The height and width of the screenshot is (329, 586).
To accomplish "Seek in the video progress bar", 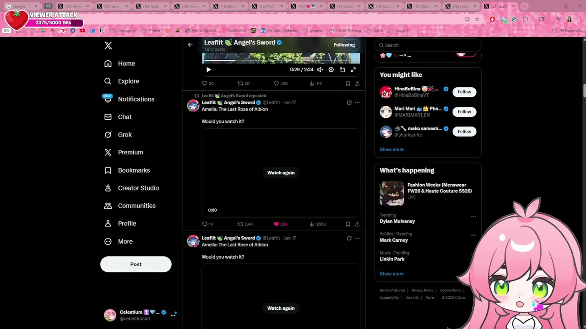I will pyautogui.click(x=281, y=60).
